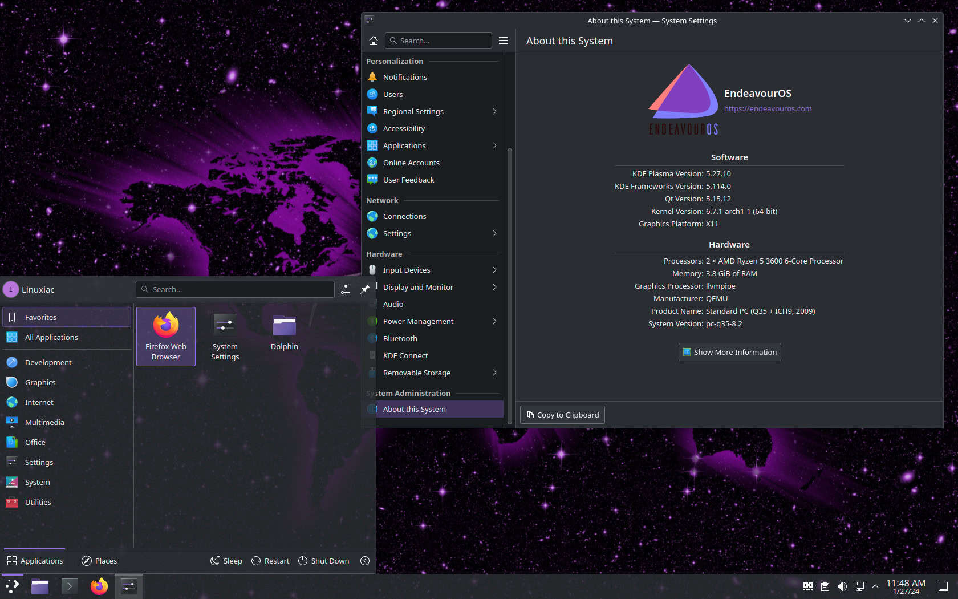The height and width of the screenshot is (599, 958).
Task: Open Internet category in launcher
Action: click(67, 402)
